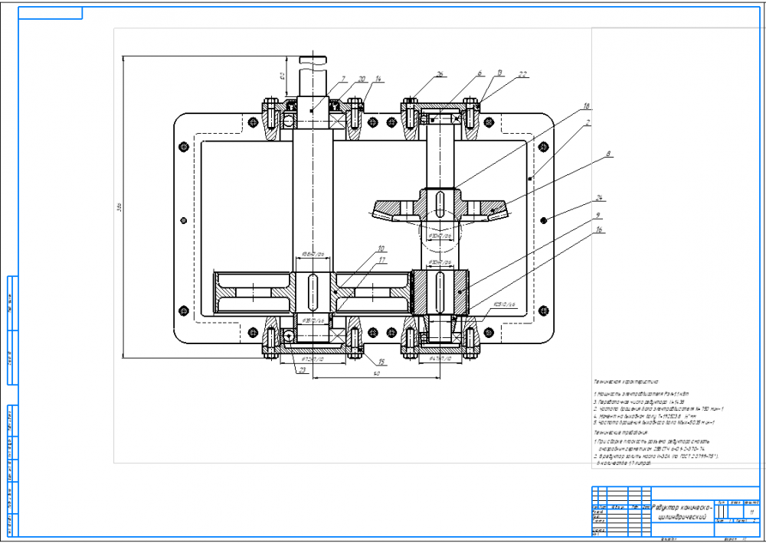766x543 pixels.
Task: Select the empty stamp box at top-left corner
Action: click(x=51, y=13)
